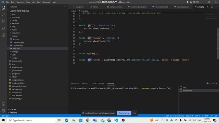Switch to the OUTPUT panel tab
This screenshot has width=219, height=123.
[85, 83]
